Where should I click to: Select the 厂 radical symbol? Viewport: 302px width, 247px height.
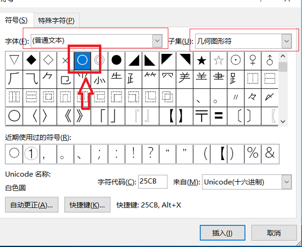pos(14,79)
